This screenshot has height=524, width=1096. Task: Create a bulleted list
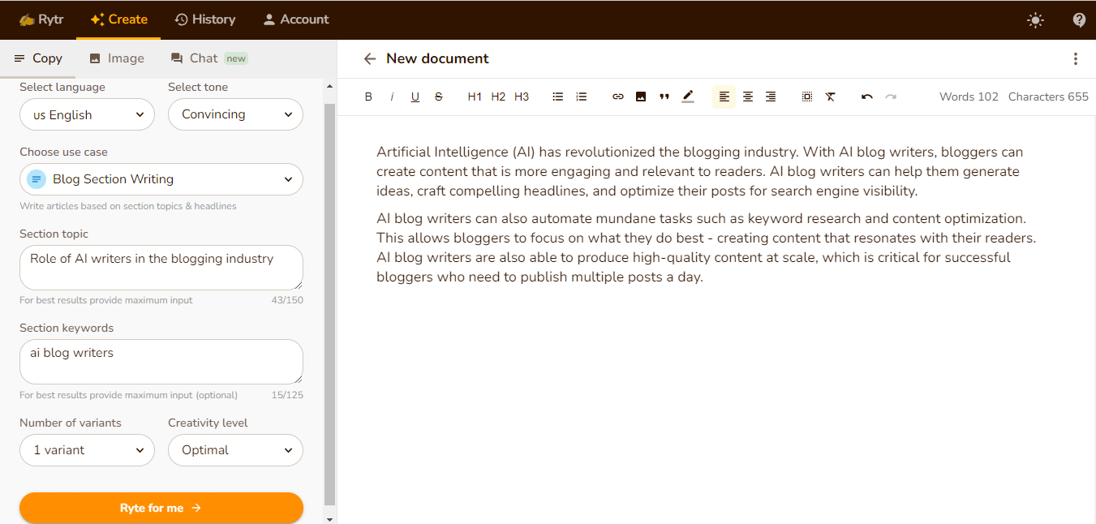(x=558, y=97)
